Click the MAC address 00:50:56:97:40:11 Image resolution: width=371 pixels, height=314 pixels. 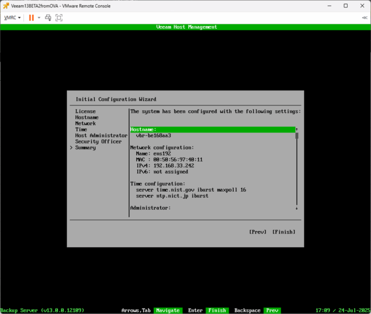pos(178,159)
